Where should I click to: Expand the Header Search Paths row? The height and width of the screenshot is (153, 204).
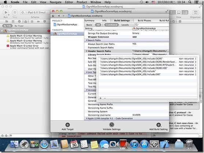[86, 51]
